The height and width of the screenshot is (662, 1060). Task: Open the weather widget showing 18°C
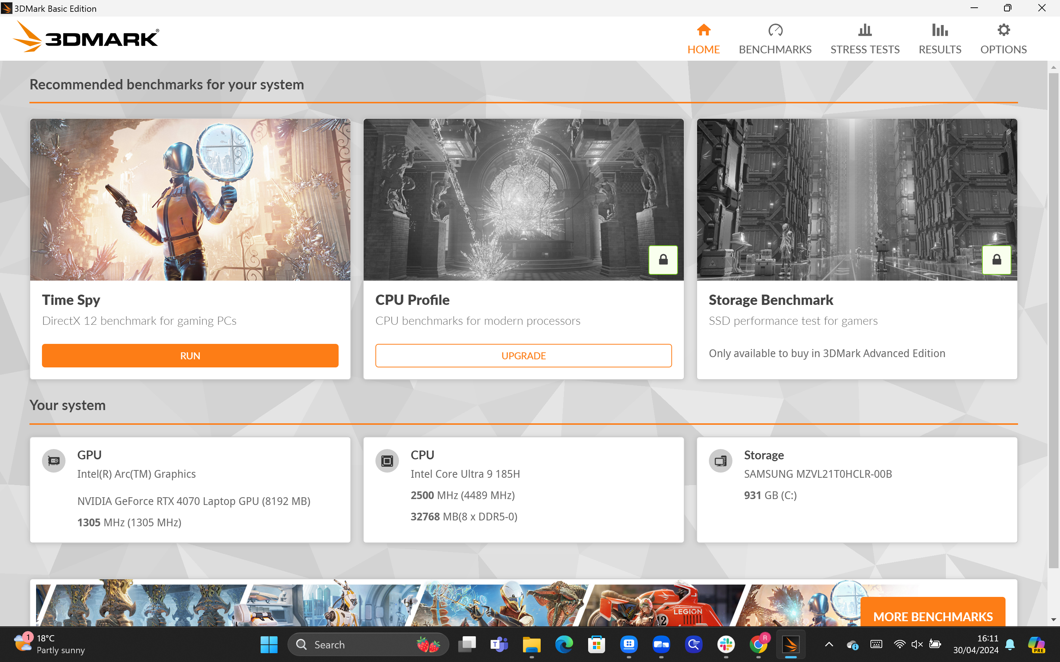49,644
